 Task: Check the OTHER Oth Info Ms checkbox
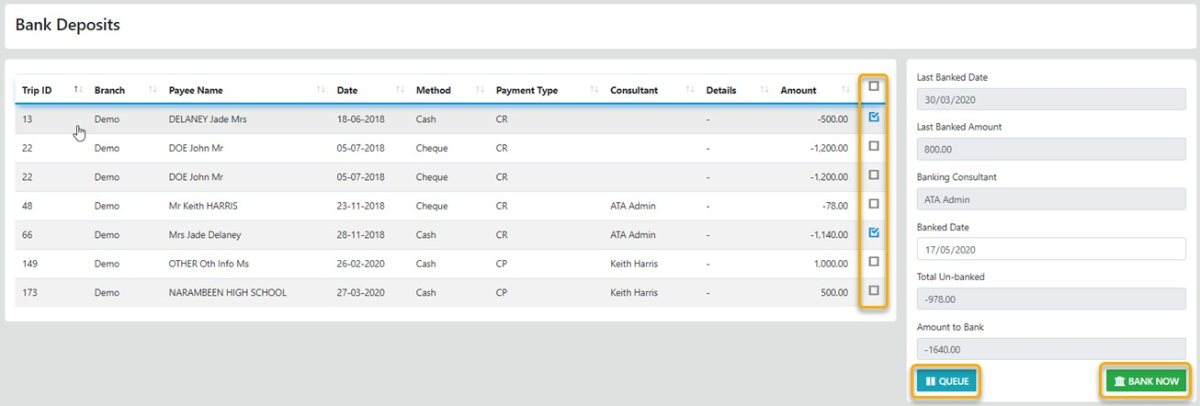[874, 262]
